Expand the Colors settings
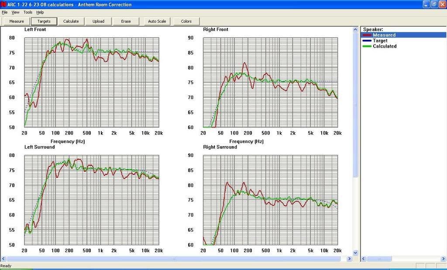Screen dimensions: 447x270 click(186, 21)
